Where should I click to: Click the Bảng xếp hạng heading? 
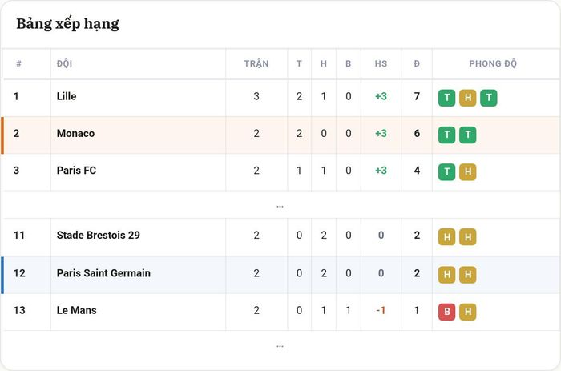67,24
